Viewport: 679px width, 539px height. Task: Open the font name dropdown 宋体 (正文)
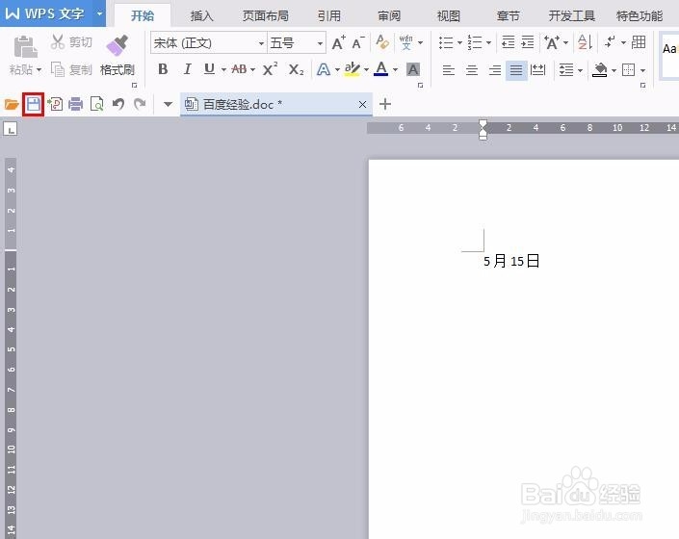point(261,43)
